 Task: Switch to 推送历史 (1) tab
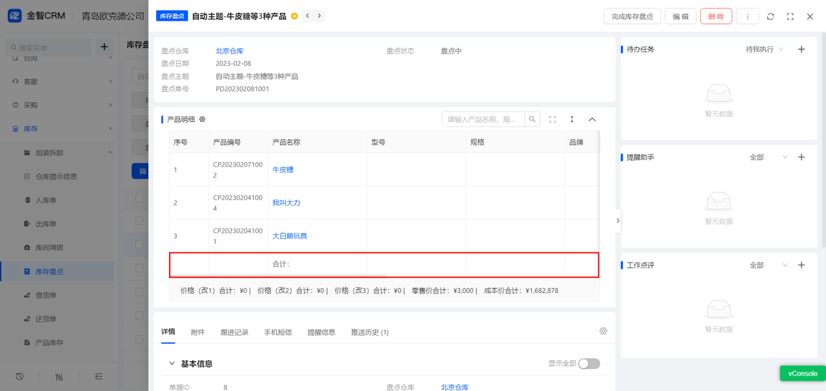(x=370, y=332)
